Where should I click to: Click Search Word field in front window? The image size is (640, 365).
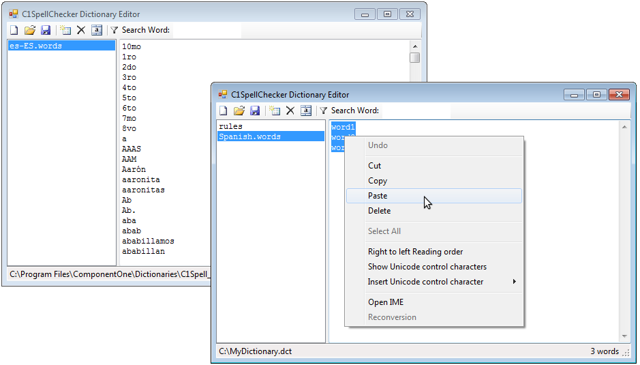[416, 111]
